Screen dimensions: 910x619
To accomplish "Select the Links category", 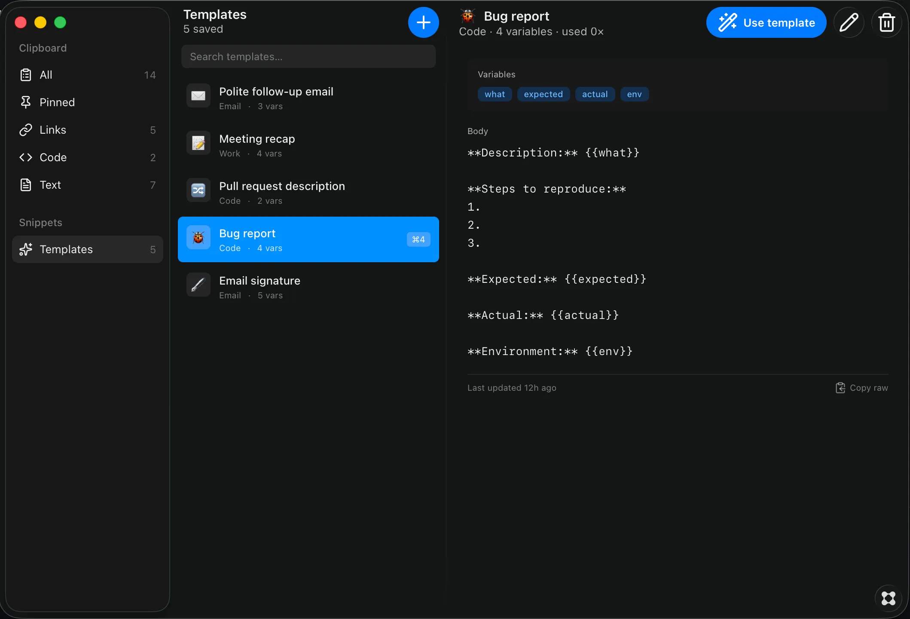I will [88, 130].
